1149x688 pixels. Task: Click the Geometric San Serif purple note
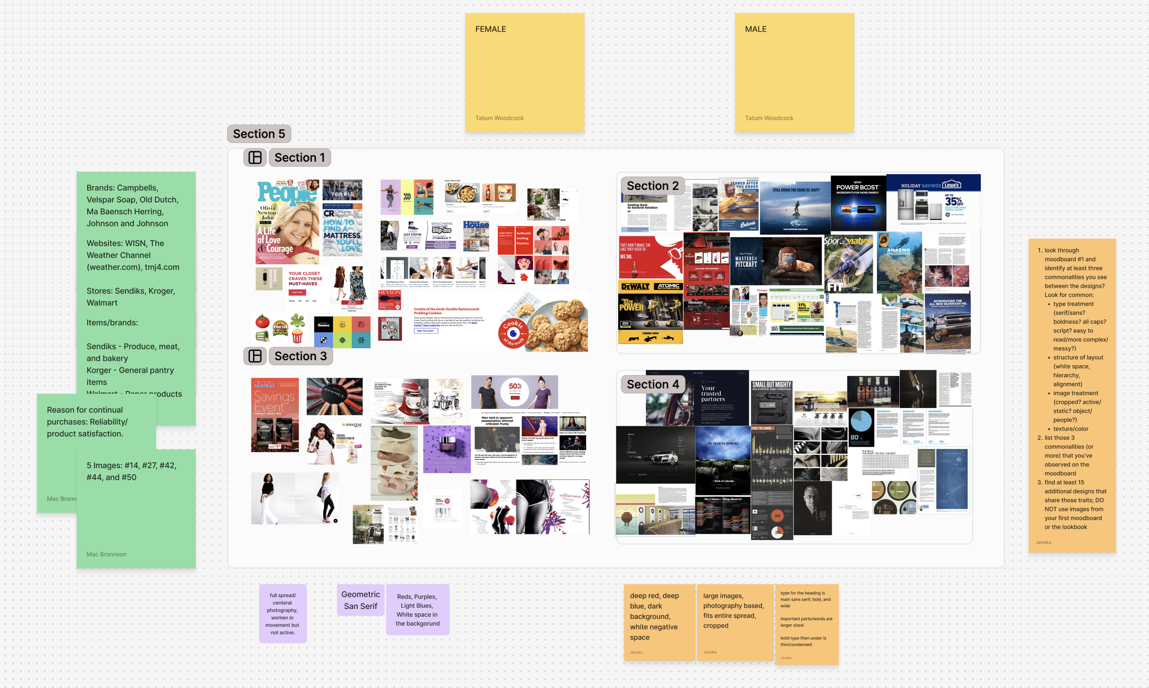(x=360, y=600)
